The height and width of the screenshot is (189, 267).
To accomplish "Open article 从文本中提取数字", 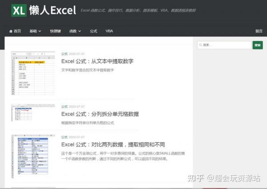I will coord(97,61).
